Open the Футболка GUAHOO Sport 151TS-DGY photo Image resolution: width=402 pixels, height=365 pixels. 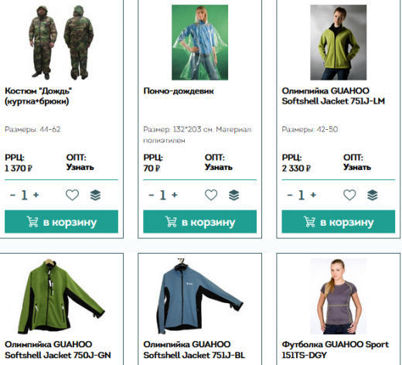tap(339, 296)
